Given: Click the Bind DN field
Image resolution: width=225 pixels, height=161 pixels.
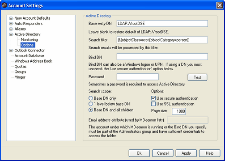Looking at the screenshot, I should tap(162, 57).
